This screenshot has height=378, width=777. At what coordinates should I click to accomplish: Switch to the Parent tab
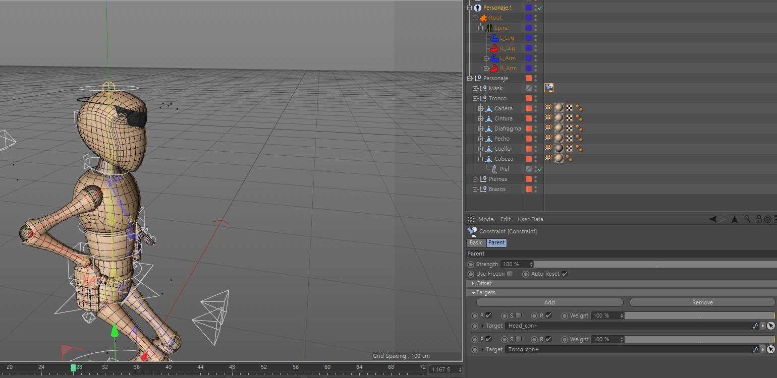pyautogui.click(x=496, y=242)
